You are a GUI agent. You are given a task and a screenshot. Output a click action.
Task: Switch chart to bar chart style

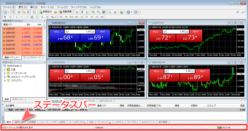[x=77, y=12]
